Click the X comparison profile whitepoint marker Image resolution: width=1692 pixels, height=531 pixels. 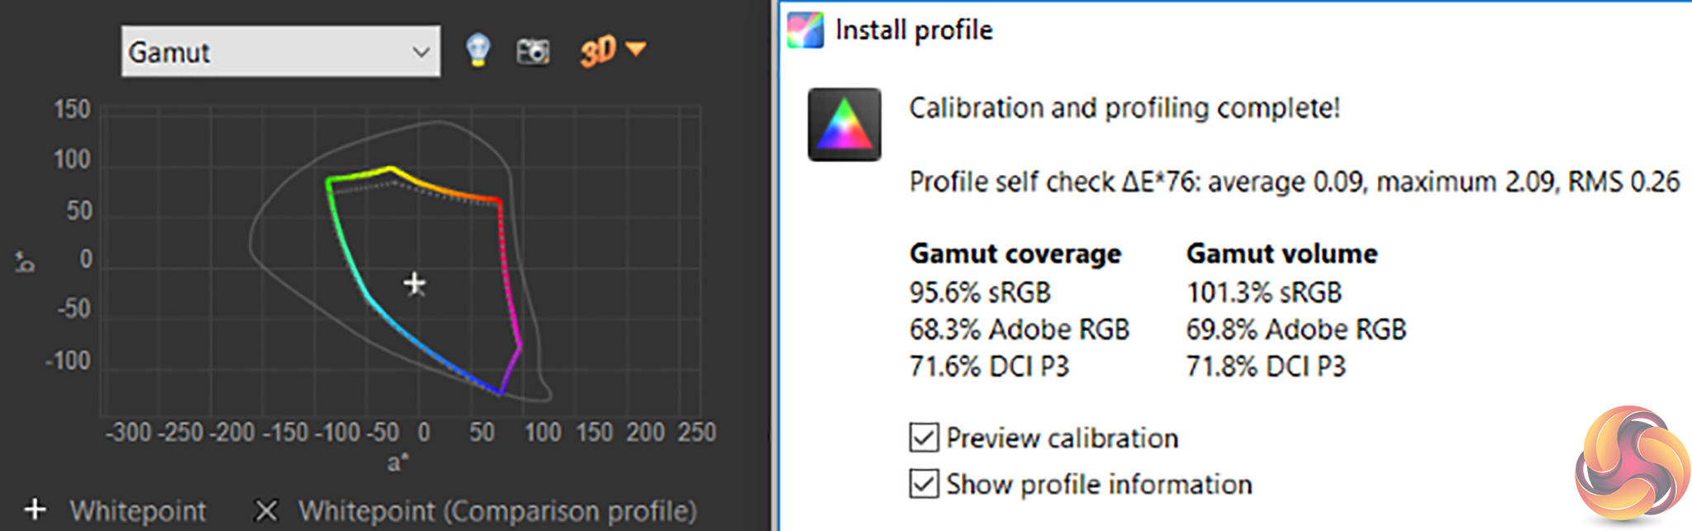(266, 510)
